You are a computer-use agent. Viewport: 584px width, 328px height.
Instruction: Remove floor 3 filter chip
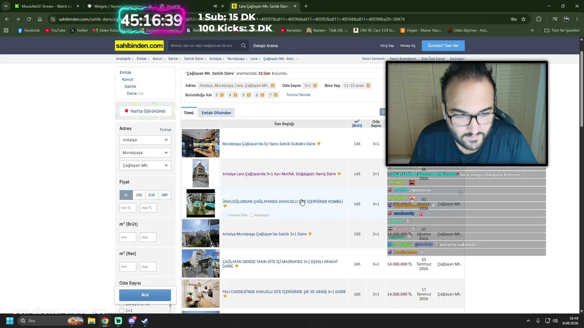[x=222, y=95]
